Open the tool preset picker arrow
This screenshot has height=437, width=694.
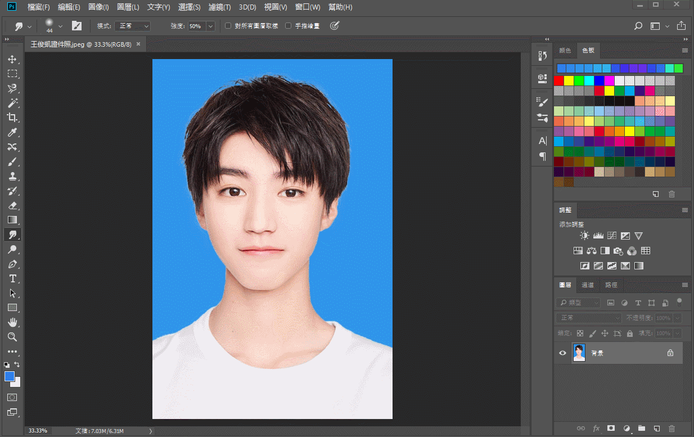coord(29,26)
